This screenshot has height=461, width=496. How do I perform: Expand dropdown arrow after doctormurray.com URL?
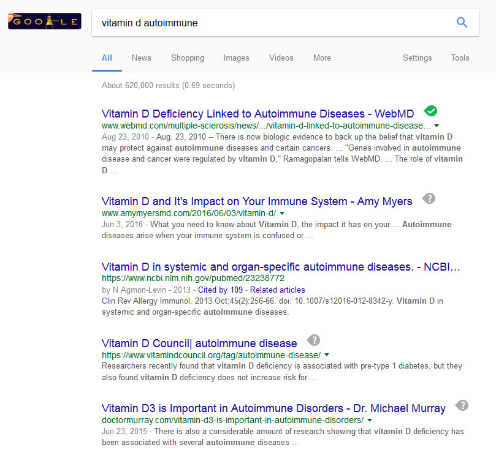click(x=370, y=420)
